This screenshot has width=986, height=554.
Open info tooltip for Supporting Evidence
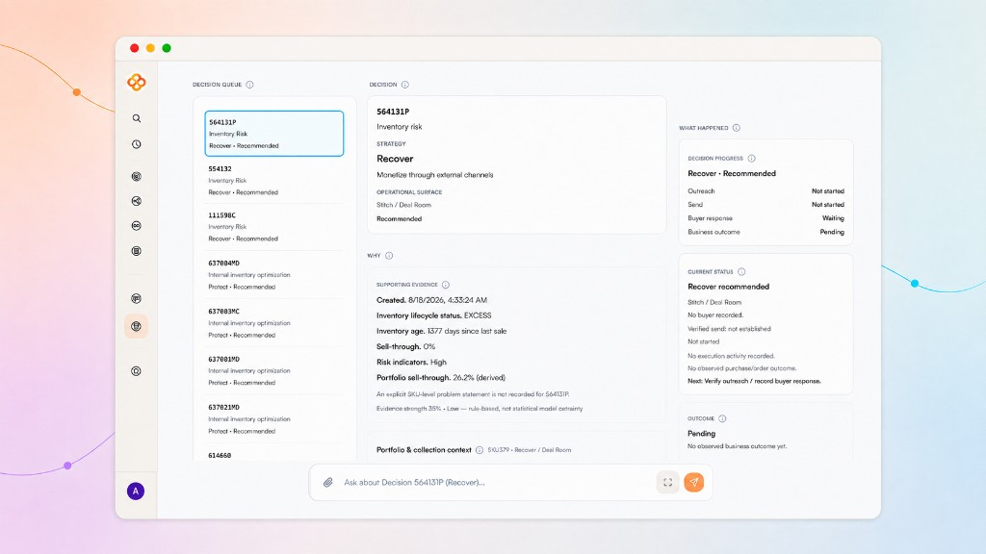point(446,285)
